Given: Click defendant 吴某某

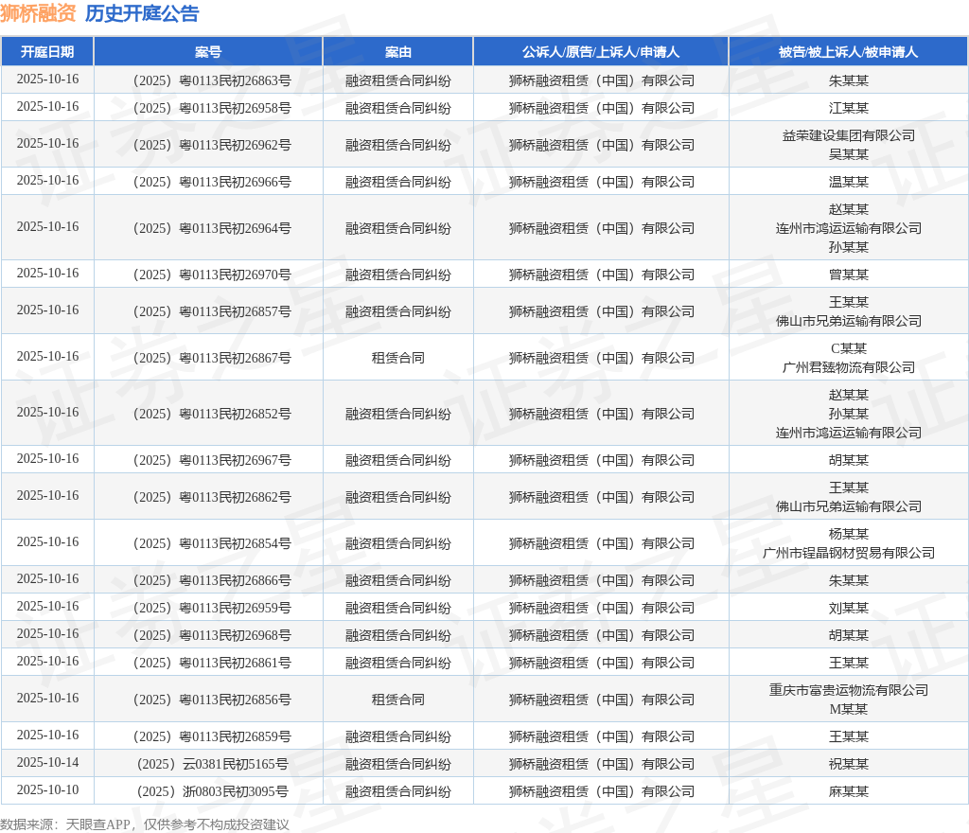Looking at the screenshot, I should pos(849,154).
